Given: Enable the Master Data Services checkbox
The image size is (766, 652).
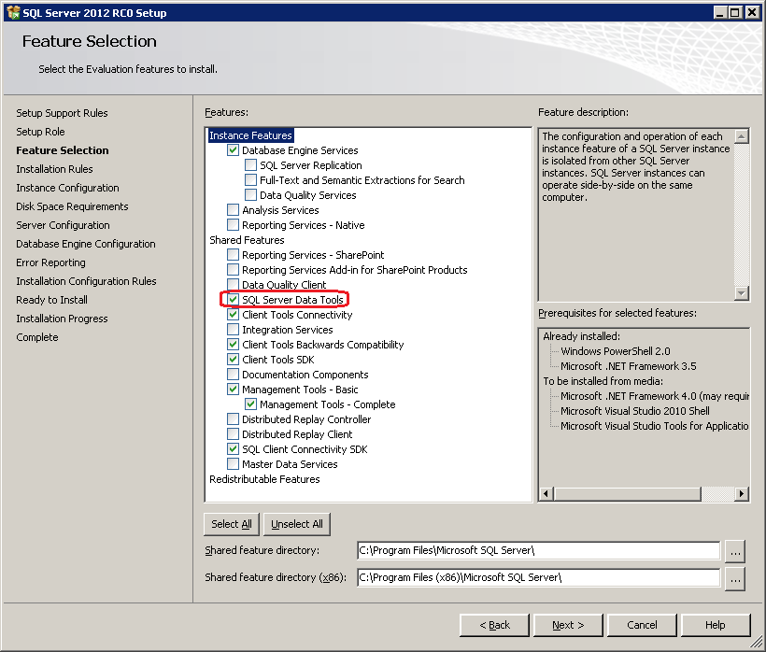Looking at the screenshot, I should click(x=233, y=464).
